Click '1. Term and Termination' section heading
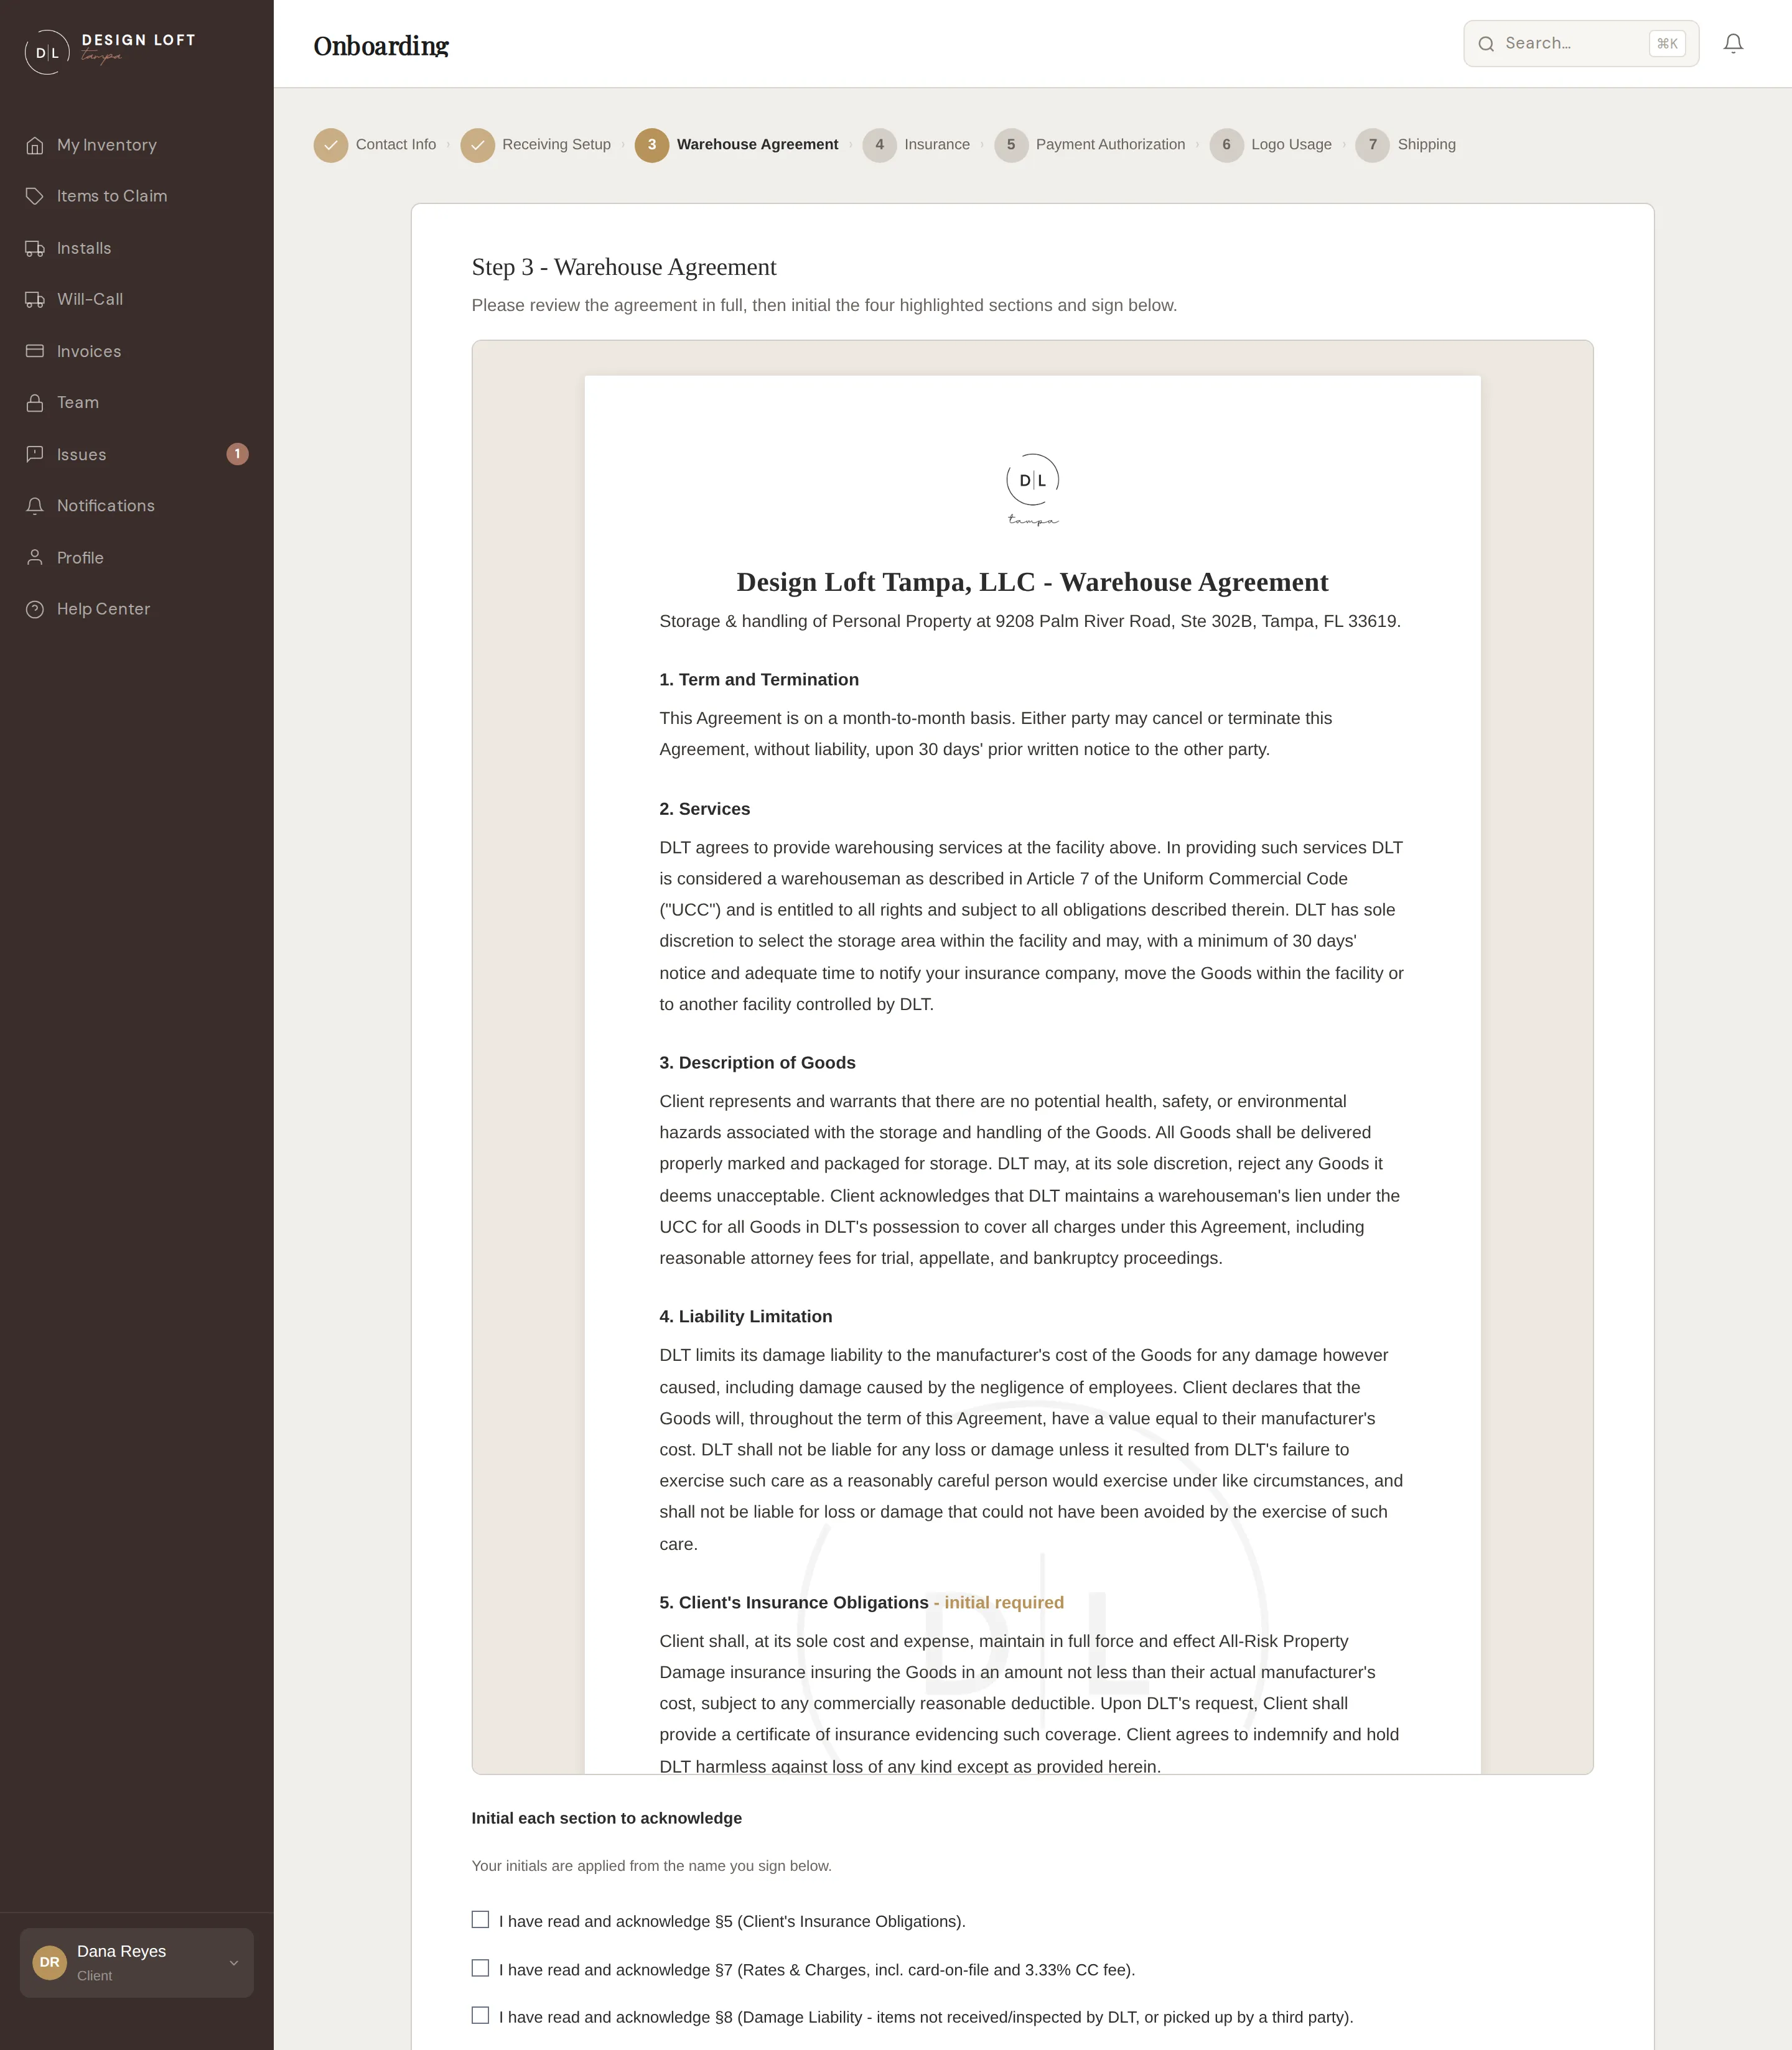Viewport: 1792px width, 2050px height. [759, 680]
